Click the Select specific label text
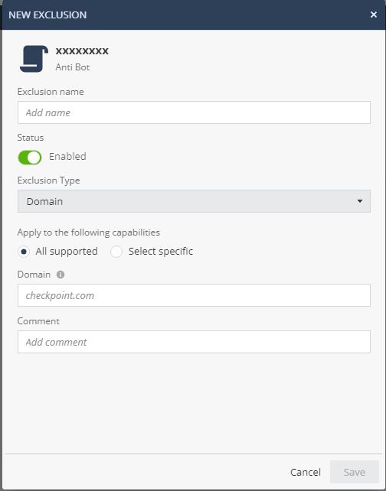This screenshot has width=386, height=491. 161,251
